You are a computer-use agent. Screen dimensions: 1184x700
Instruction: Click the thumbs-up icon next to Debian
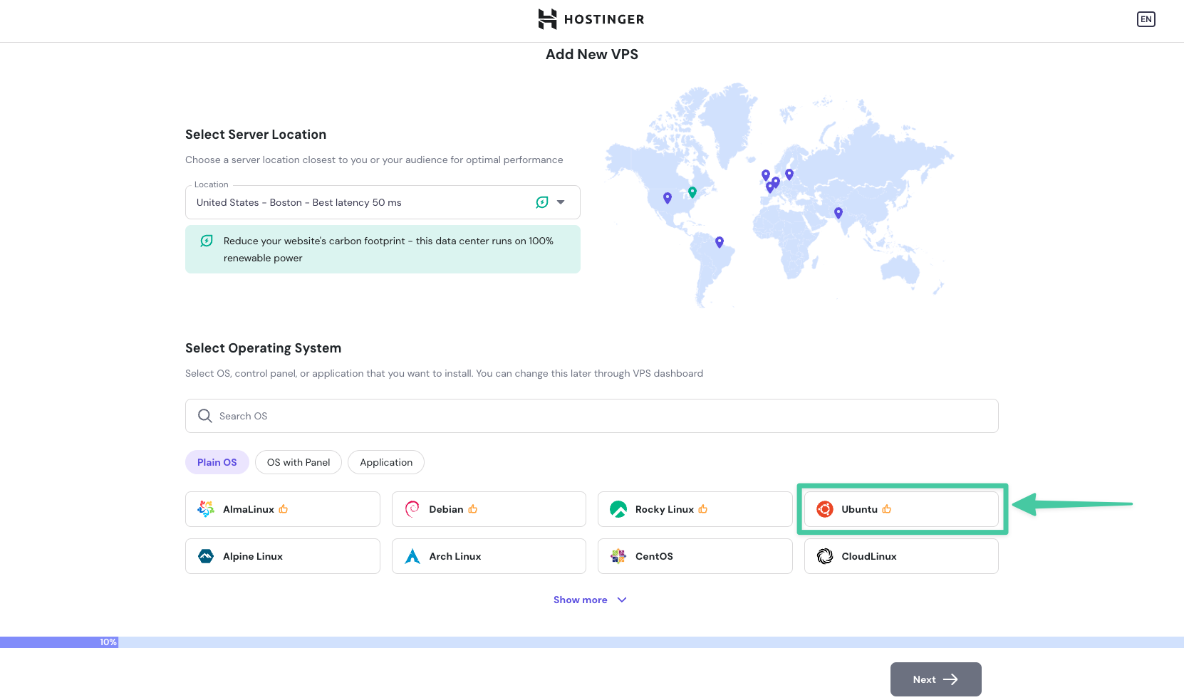[x=473, y=508]
